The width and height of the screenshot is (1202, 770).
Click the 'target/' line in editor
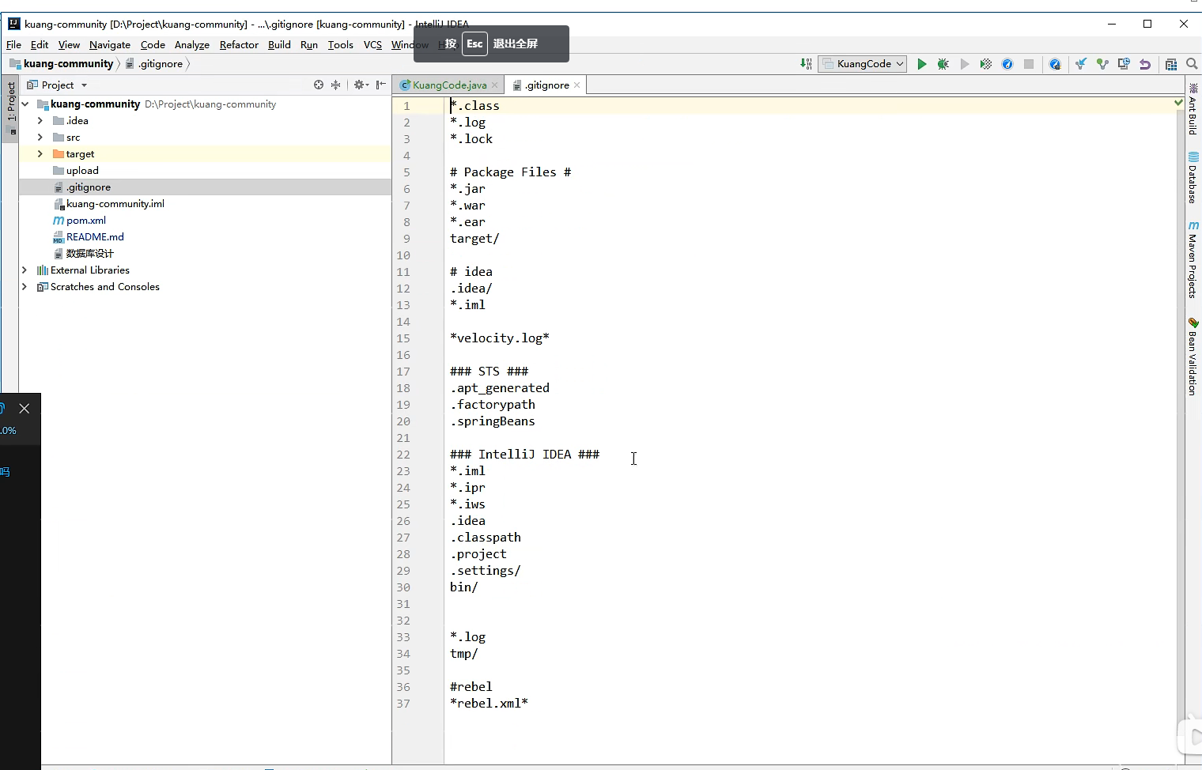pyautogui.click(x=474, y=239)
